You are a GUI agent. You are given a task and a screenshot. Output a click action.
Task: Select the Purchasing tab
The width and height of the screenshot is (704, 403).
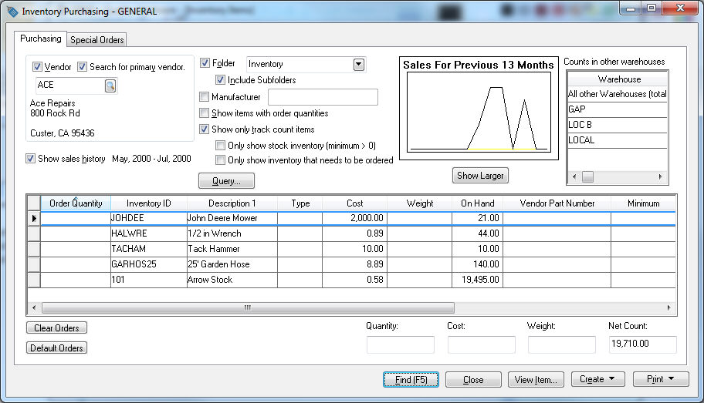41,39
